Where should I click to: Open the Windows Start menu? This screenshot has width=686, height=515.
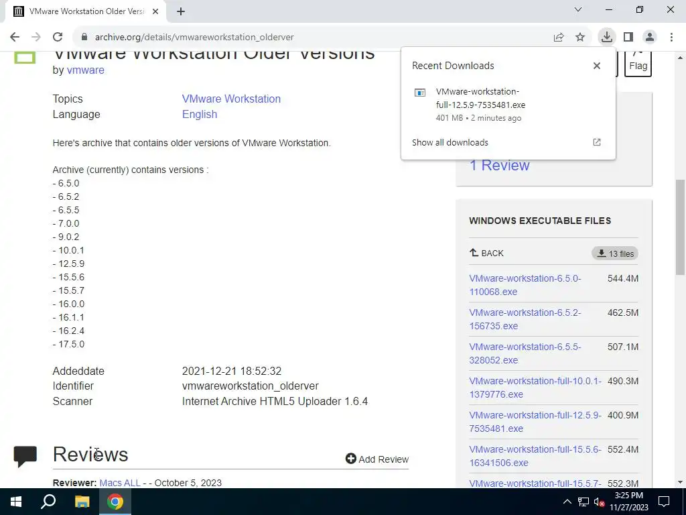(16, 502)
